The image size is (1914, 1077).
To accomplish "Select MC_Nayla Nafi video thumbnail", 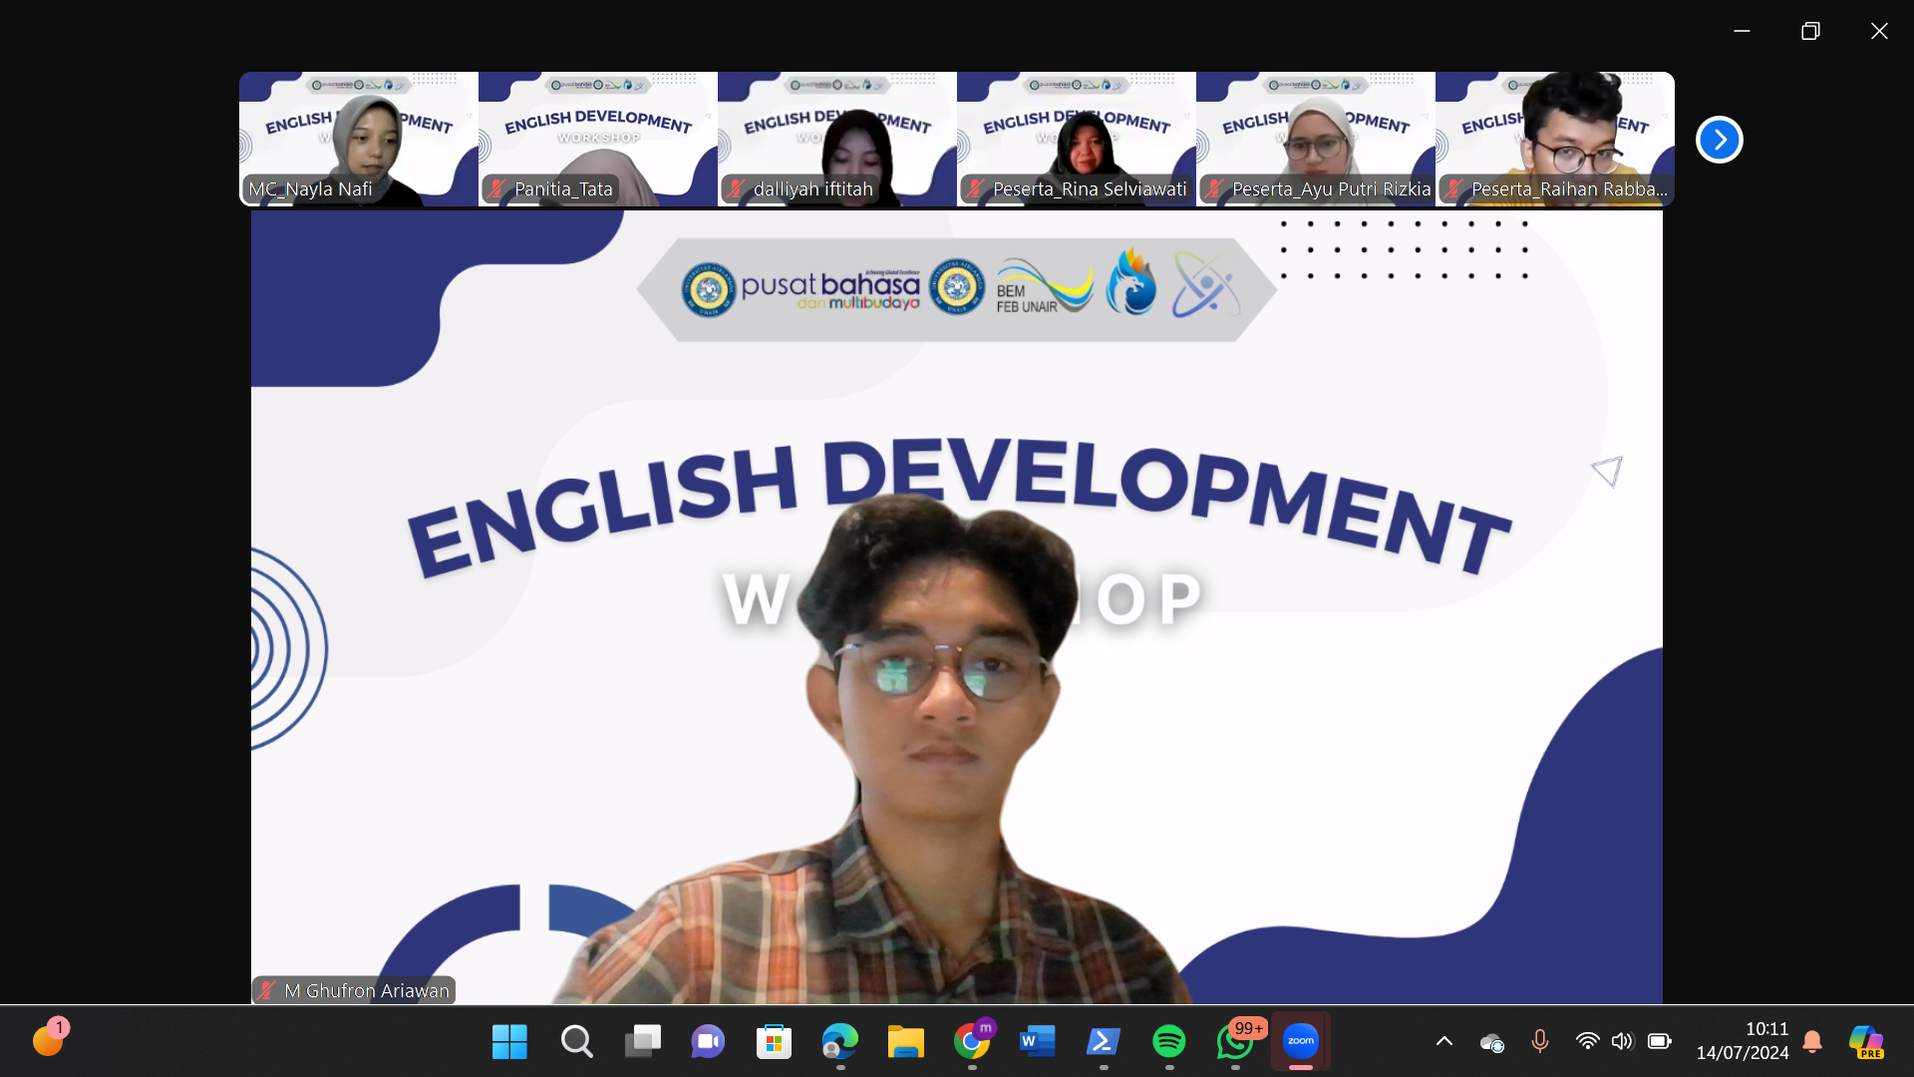I will pos(359,140).
